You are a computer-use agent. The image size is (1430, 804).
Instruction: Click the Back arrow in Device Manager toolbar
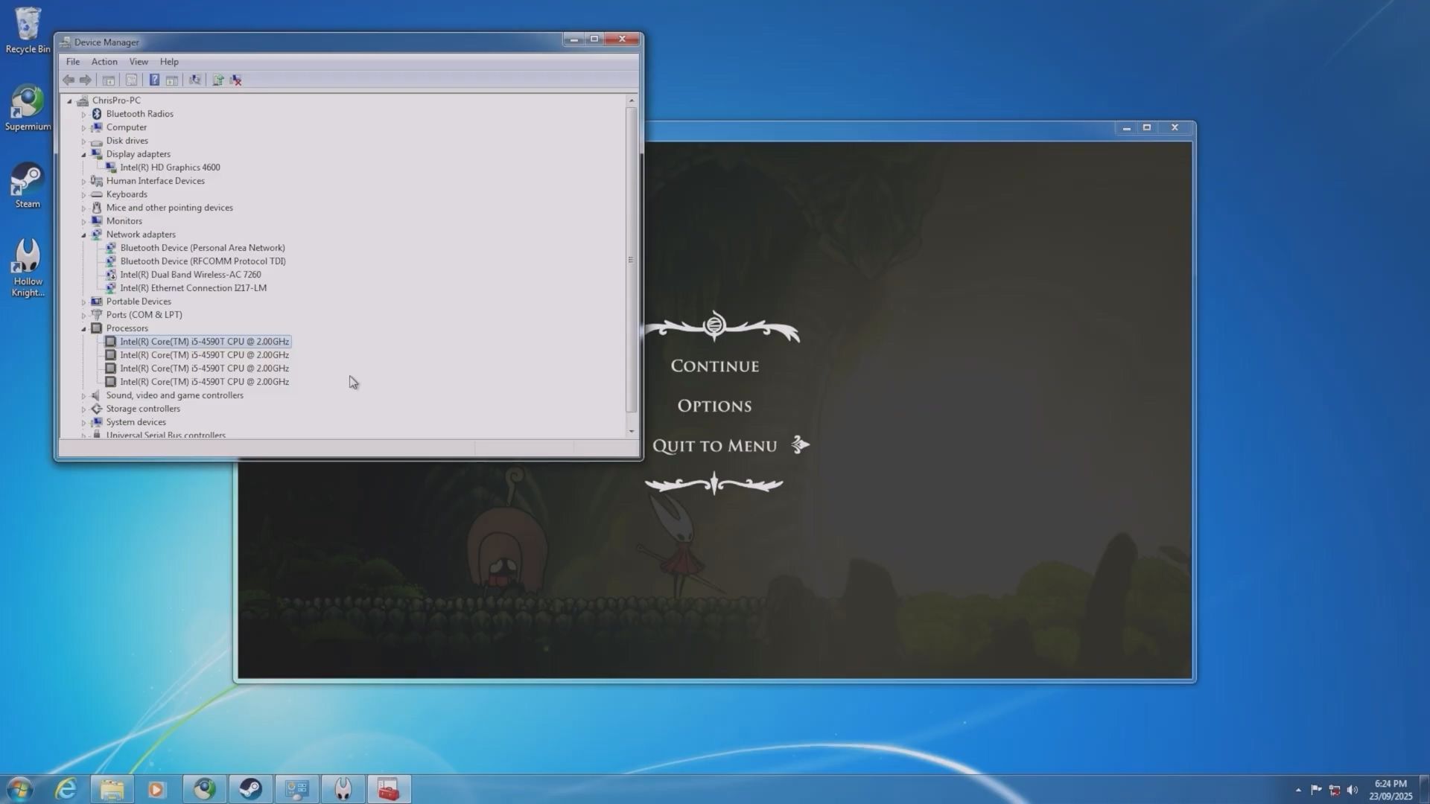pos(69,80)
